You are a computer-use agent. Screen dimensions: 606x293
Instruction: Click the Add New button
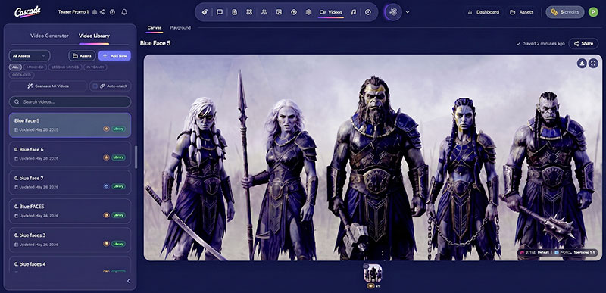[x=114, y=55]
